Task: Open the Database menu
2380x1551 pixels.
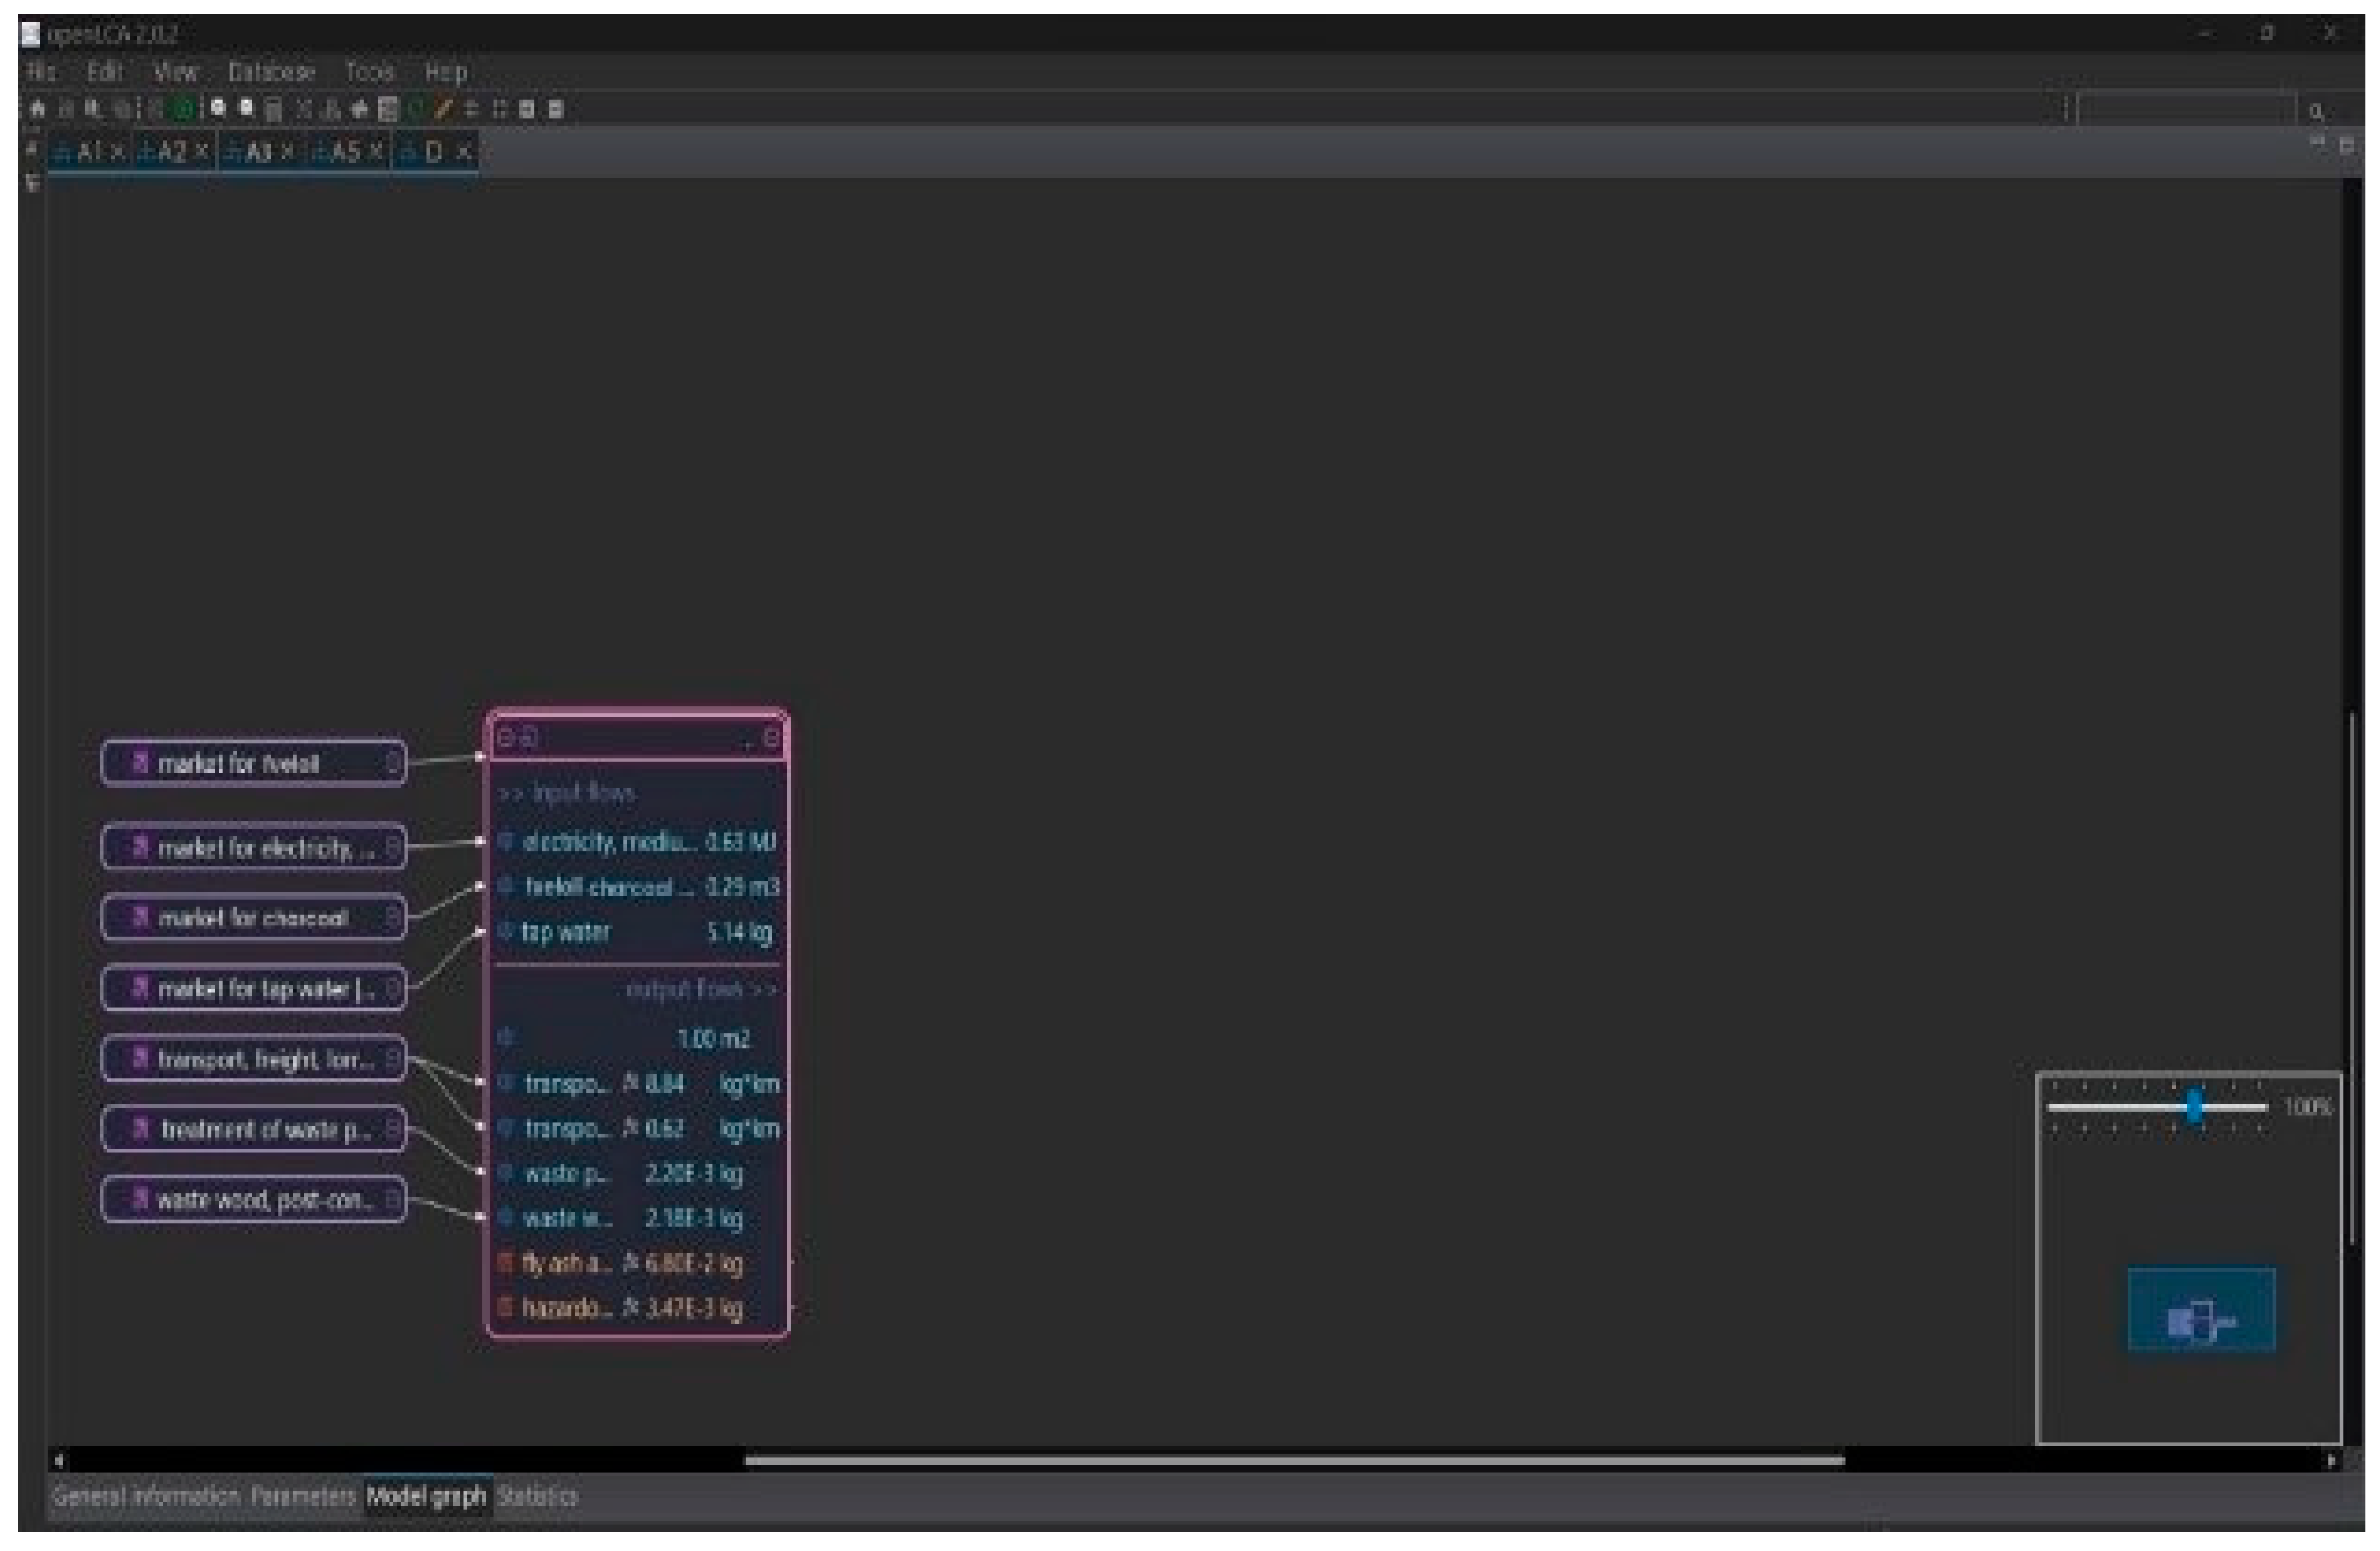Action: (x=271, y=72)
